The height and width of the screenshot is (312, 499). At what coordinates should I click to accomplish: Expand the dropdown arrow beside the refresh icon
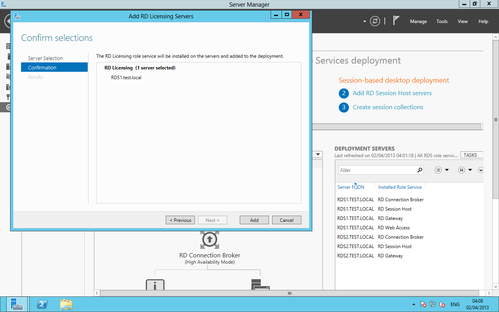pos(365,21)
